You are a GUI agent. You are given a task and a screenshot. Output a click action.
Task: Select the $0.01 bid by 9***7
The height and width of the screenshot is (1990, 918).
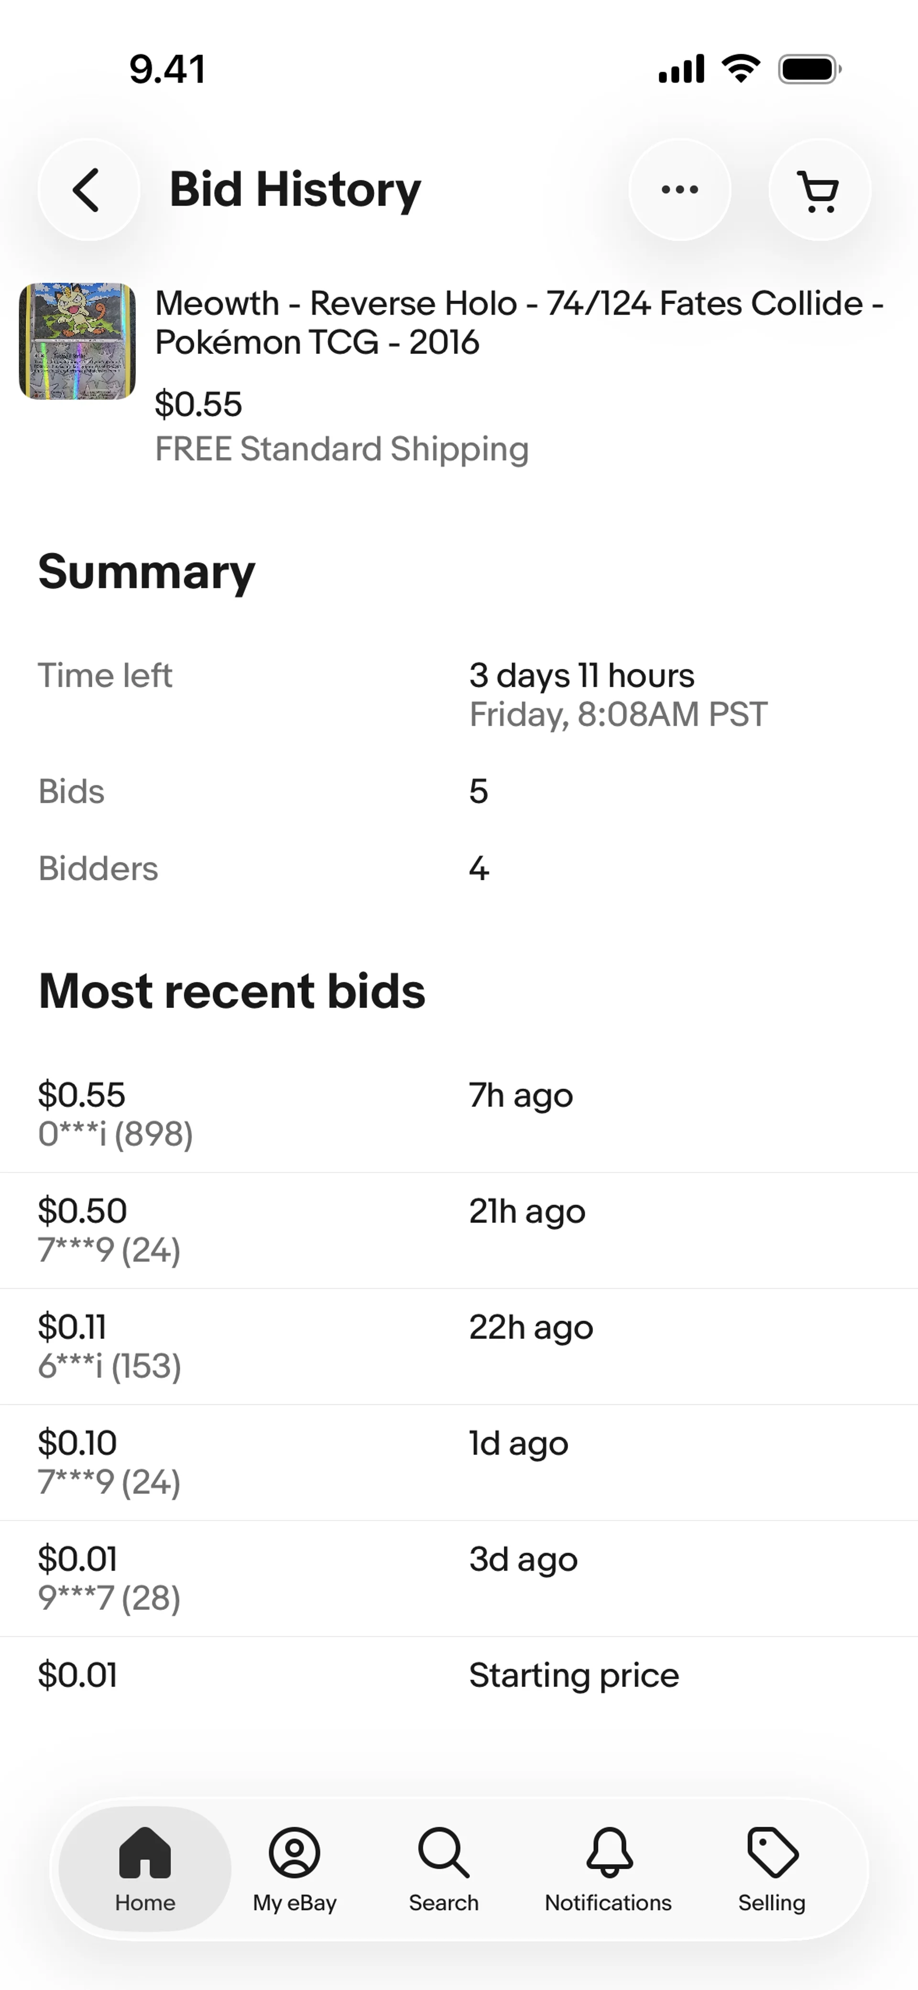pyautogui.click(x=459, y=1577)
